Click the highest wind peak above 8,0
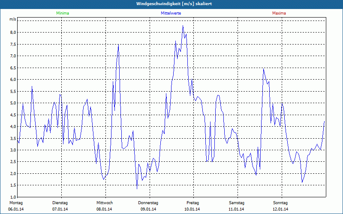Viewport: 343px width, 214px height. coord(183,26)
